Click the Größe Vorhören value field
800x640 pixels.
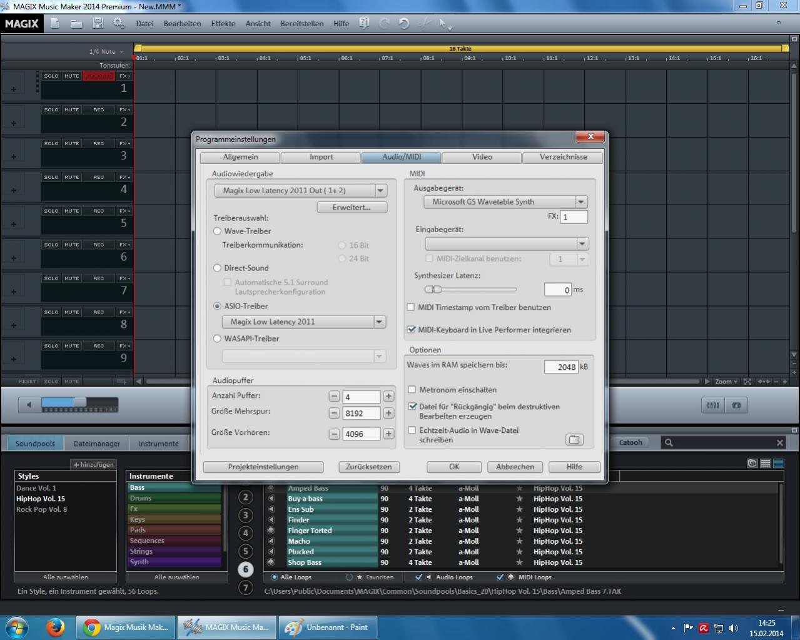click(362, 434)
